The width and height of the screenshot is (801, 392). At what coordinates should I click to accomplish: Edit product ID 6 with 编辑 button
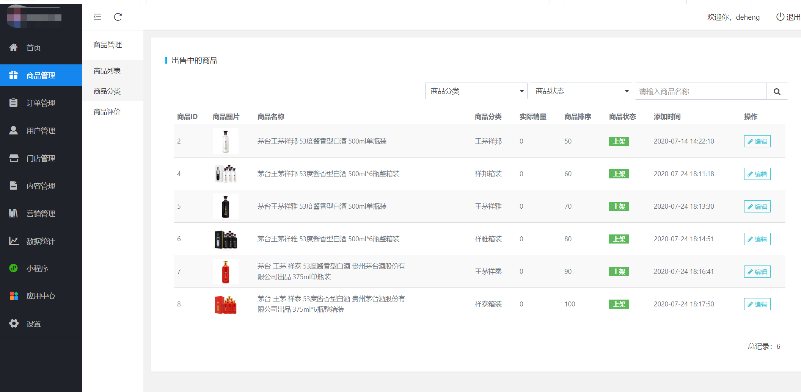point(757,239)
